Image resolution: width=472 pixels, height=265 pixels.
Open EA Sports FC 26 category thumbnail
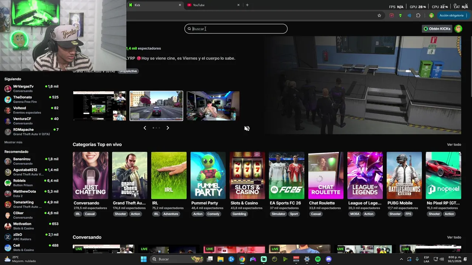(287, 176)
